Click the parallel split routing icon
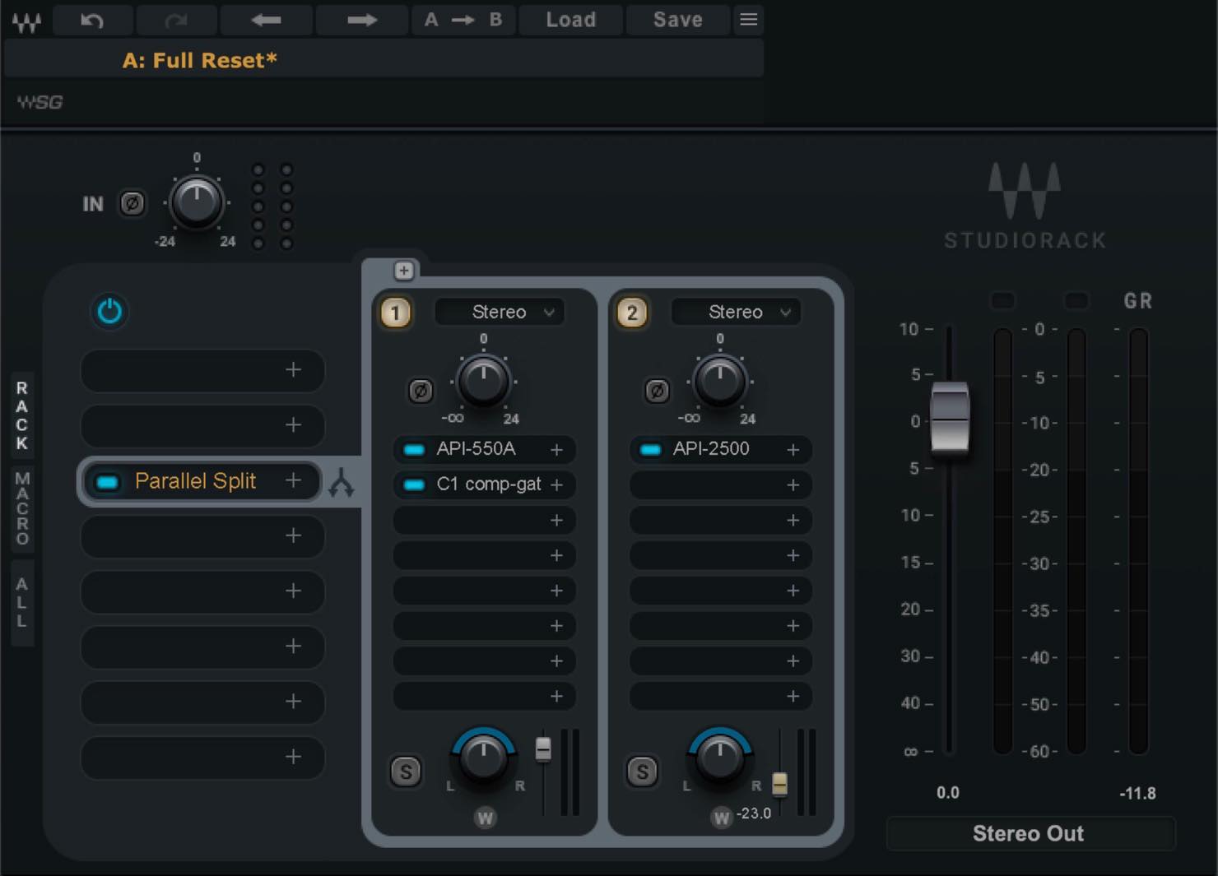The height and width of the screenshot is (876, 1218). tap(342, 482)
